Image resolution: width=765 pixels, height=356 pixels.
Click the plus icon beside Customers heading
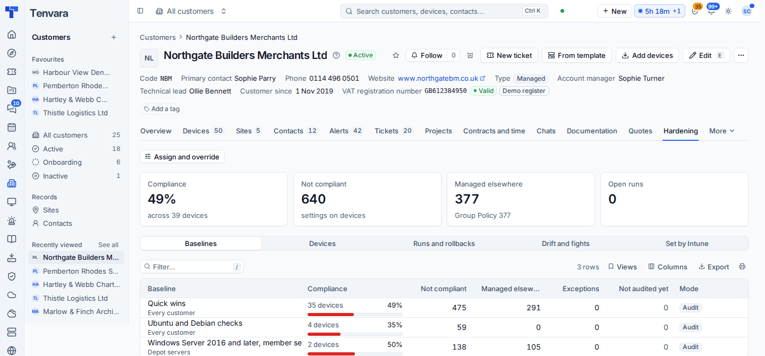(113, 37)
